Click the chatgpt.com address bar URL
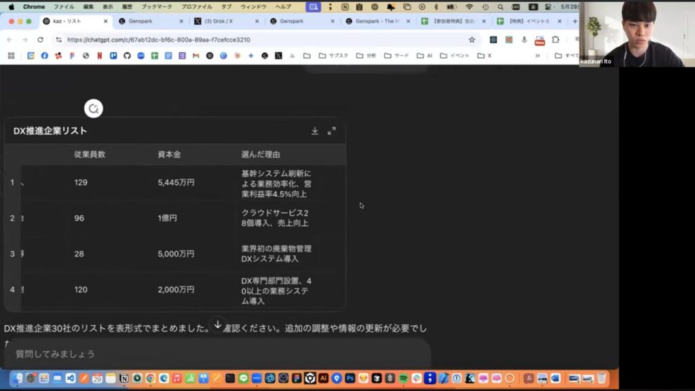The height and width of the screenshot is (391, 695). coord(159,39)
